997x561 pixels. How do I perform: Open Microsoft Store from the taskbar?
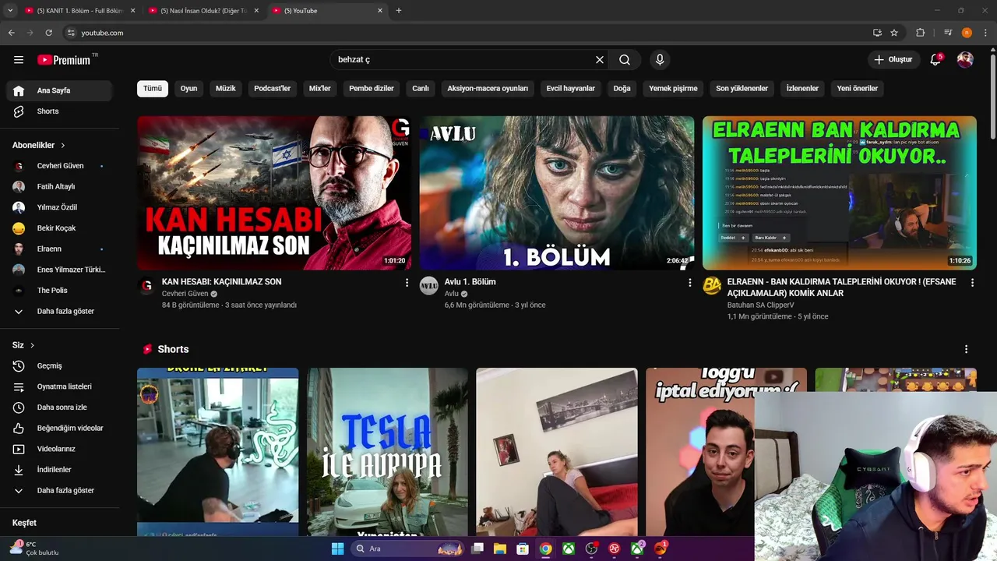click(523, 549)
